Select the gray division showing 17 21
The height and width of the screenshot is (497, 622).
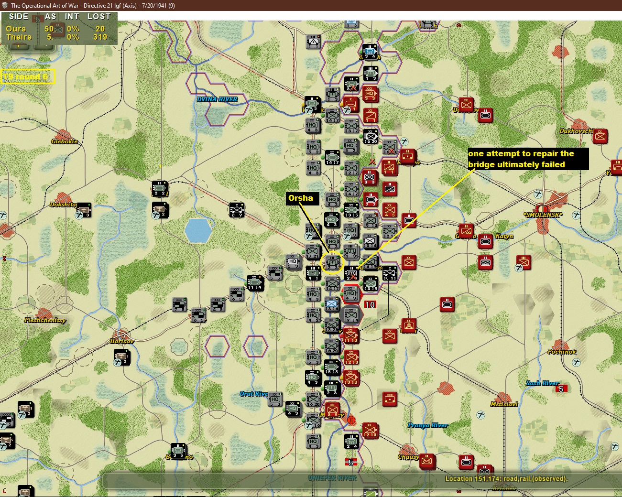click(313, 252)
